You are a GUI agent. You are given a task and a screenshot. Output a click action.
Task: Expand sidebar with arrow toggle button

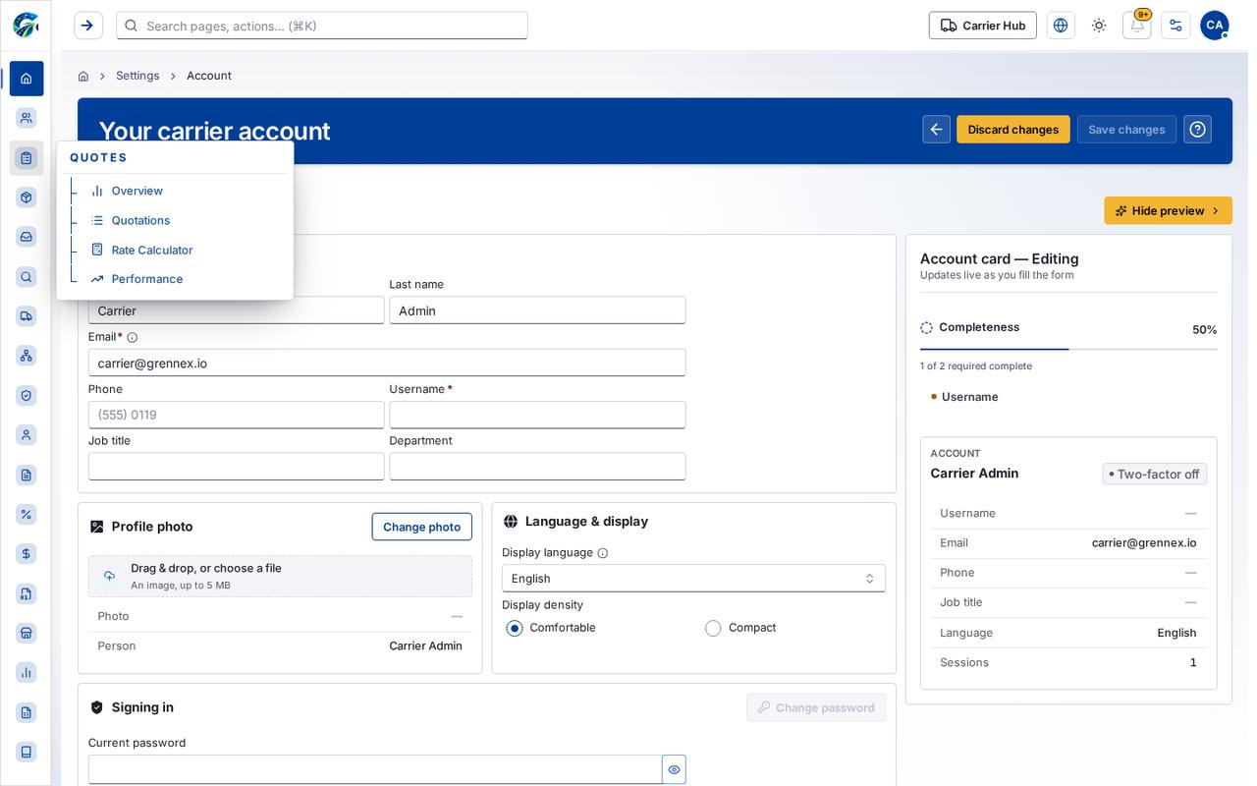click(87, 26)
